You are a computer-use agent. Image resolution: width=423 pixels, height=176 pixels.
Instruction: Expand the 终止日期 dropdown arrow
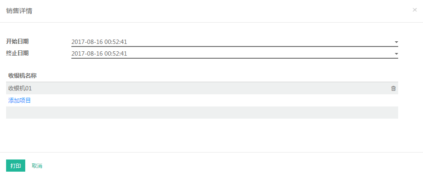[396, 54]
